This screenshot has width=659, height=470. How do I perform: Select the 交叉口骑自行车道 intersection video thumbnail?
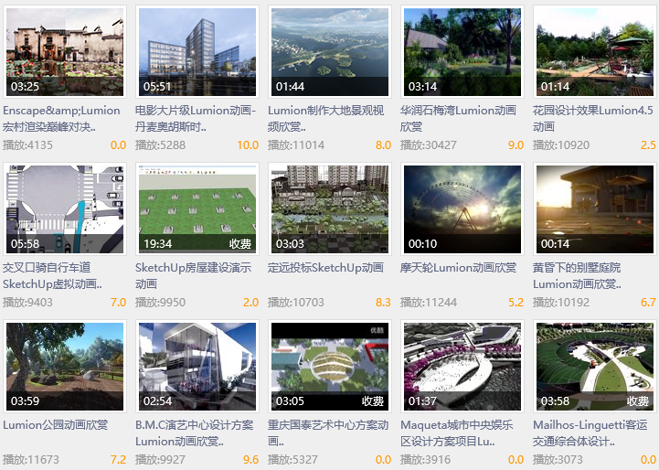pos(65,208)
